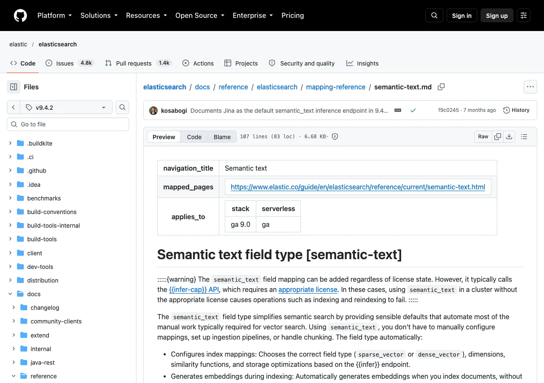Screen dimensions: 544x383
Task: Open the semantic-text.html mapped page URL
Action: (x=358, y=187)
